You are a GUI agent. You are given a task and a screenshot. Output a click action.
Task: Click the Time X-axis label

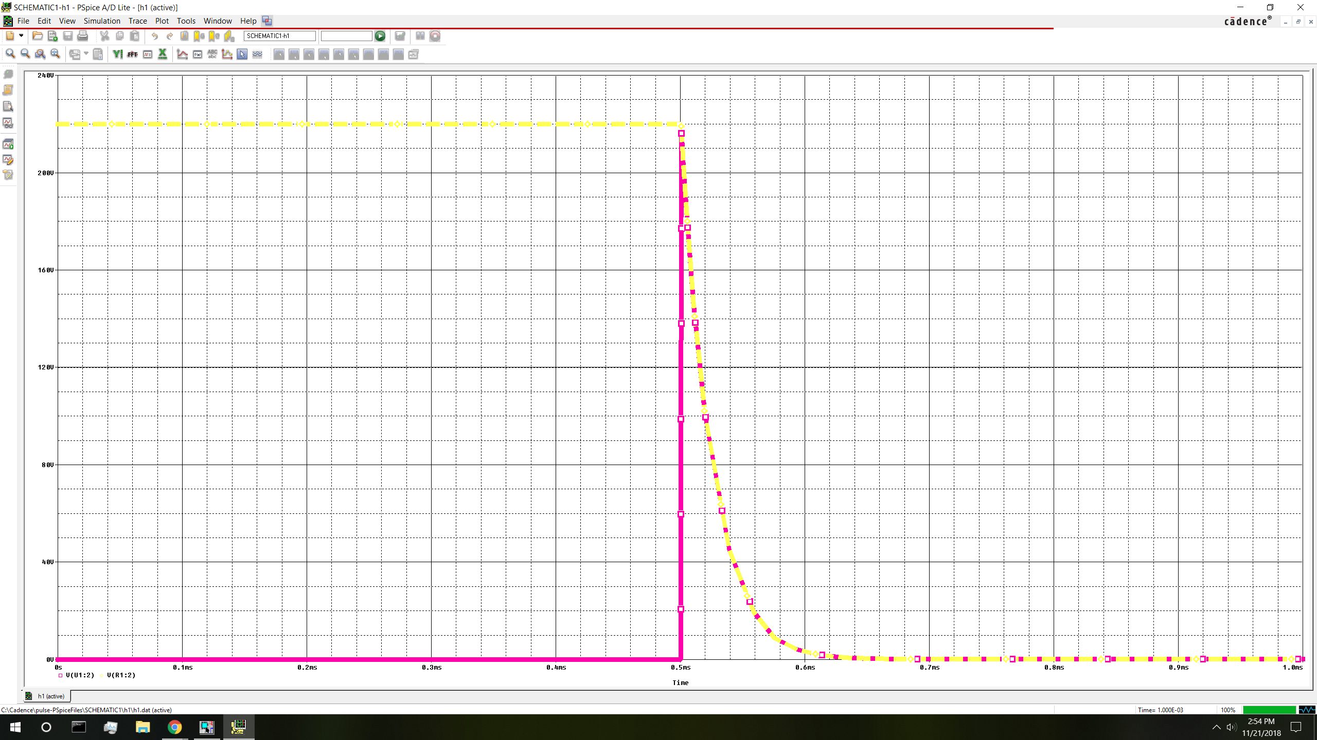pos(680,683)
